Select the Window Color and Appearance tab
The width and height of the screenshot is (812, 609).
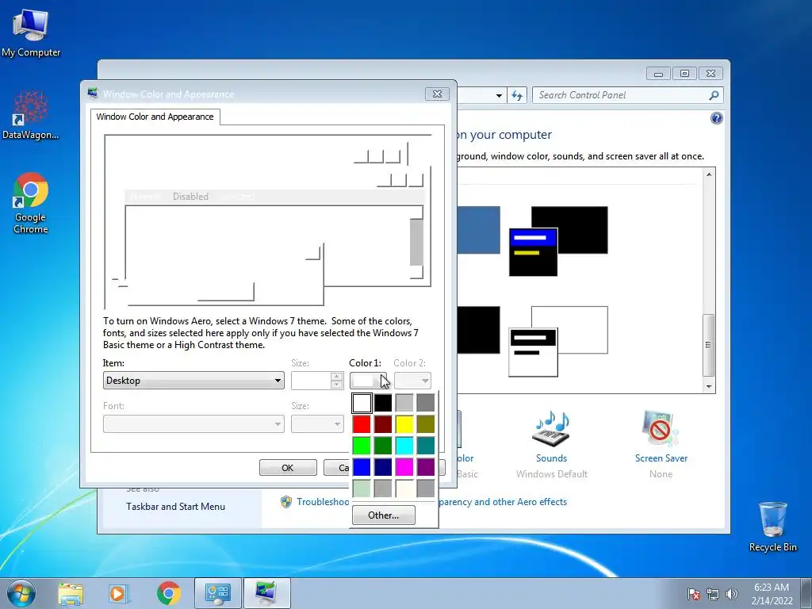pyautogui.click(x=155, y=117)
